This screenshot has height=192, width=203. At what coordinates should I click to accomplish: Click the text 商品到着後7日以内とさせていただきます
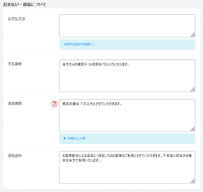click(92, 104)
